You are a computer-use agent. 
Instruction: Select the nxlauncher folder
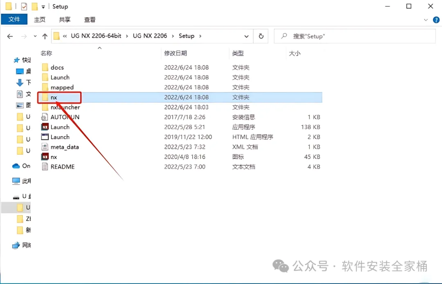(x=65, y=107)
